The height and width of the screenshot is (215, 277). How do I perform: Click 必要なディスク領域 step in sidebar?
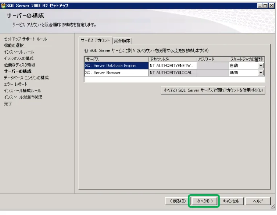[19, 65]
